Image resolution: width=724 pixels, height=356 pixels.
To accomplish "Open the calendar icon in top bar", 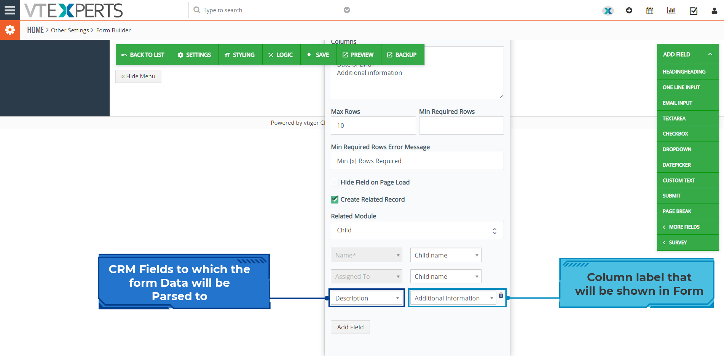I will click(650, 11).
